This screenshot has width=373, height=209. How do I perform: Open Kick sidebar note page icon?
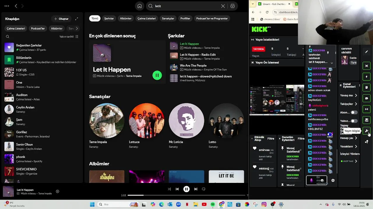(x=367, y=87)
